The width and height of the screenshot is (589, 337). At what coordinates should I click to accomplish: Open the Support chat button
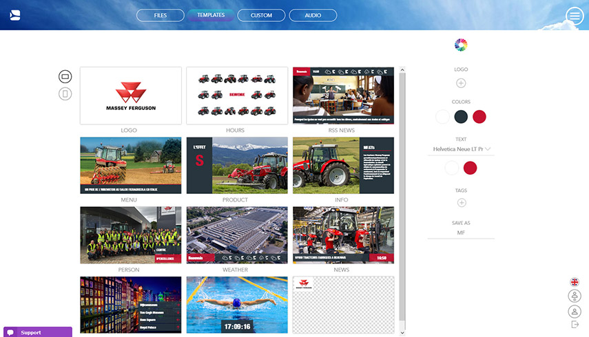pyautogui.click(x=38, y=332)
